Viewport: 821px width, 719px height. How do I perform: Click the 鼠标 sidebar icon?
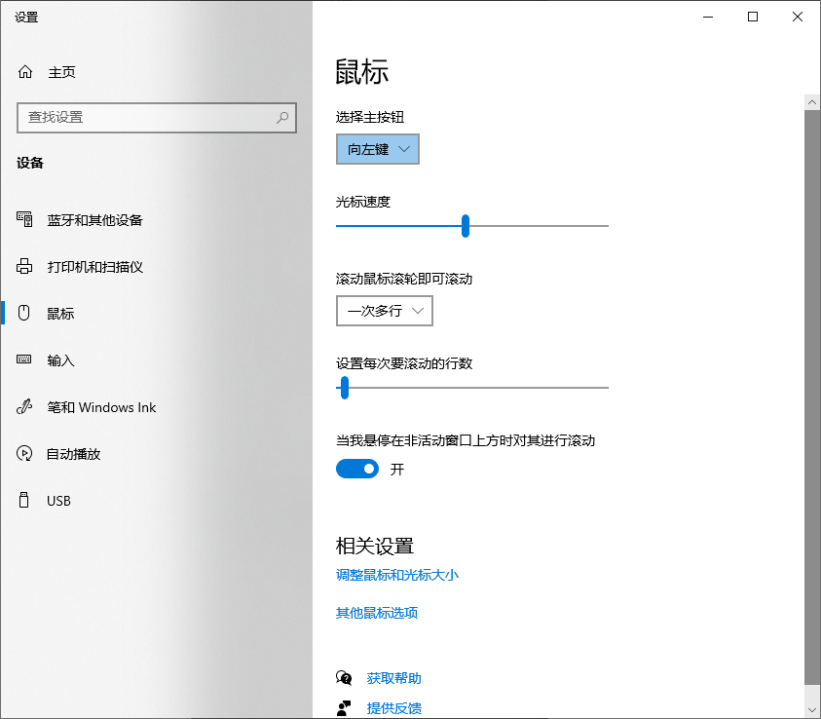tap(23, 313)
